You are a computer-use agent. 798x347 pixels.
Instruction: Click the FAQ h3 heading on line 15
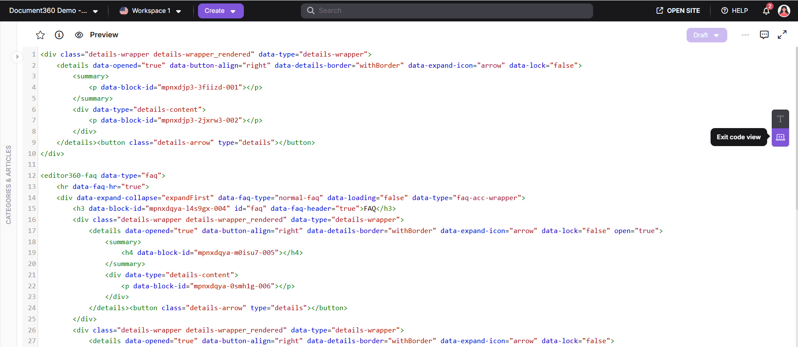pyautogui.click(x=234, y=209)
